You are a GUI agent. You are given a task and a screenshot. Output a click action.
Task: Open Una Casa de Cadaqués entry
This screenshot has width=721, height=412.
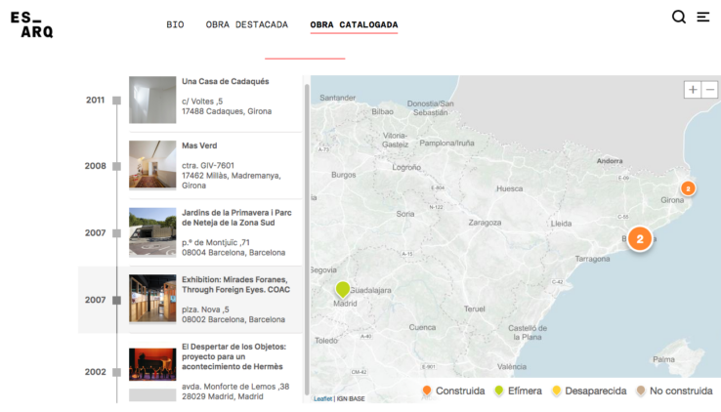click(225, 82)
